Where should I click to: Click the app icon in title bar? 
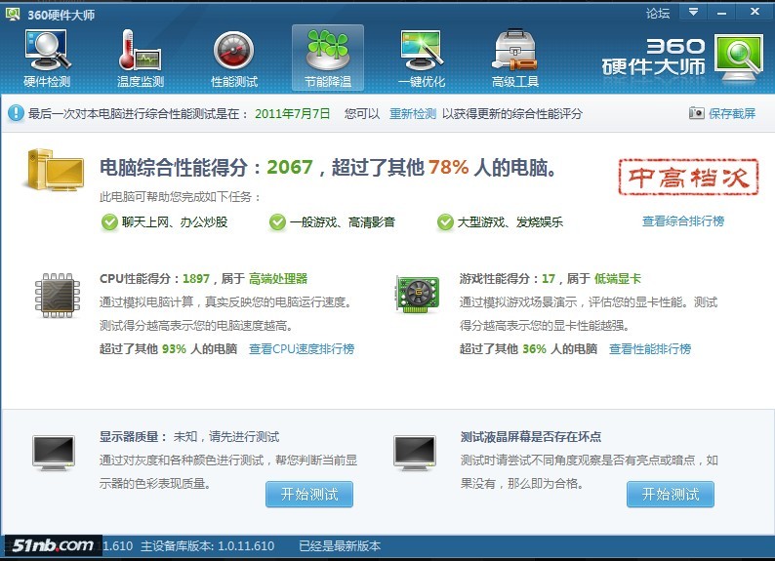(x=13, y=14)
